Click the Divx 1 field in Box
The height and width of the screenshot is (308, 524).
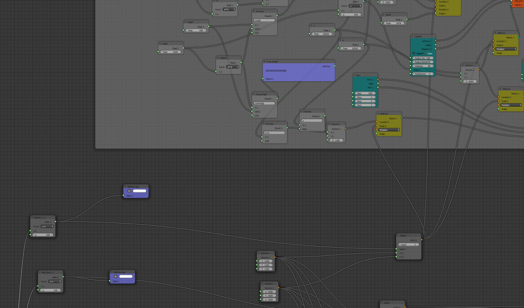click(365, 97)
